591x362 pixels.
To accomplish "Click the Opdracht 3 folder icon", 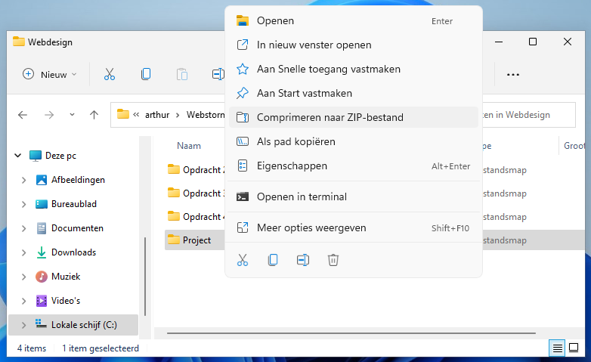I will coord(173,192).
